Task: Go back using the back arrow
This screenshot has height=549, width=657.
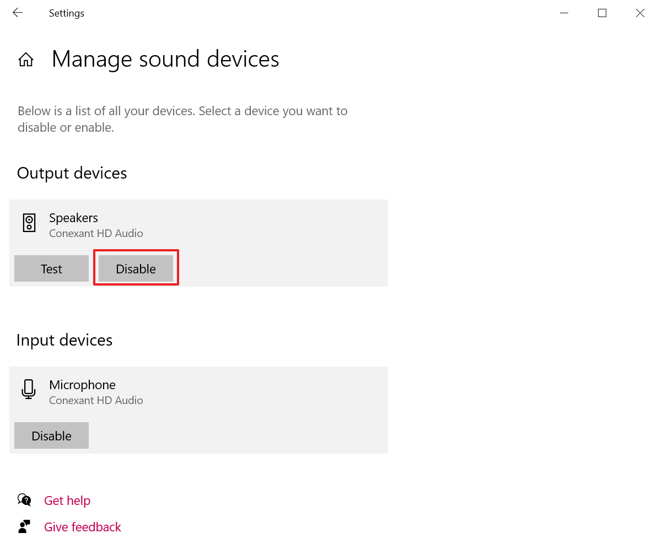Action: (18, 13)
